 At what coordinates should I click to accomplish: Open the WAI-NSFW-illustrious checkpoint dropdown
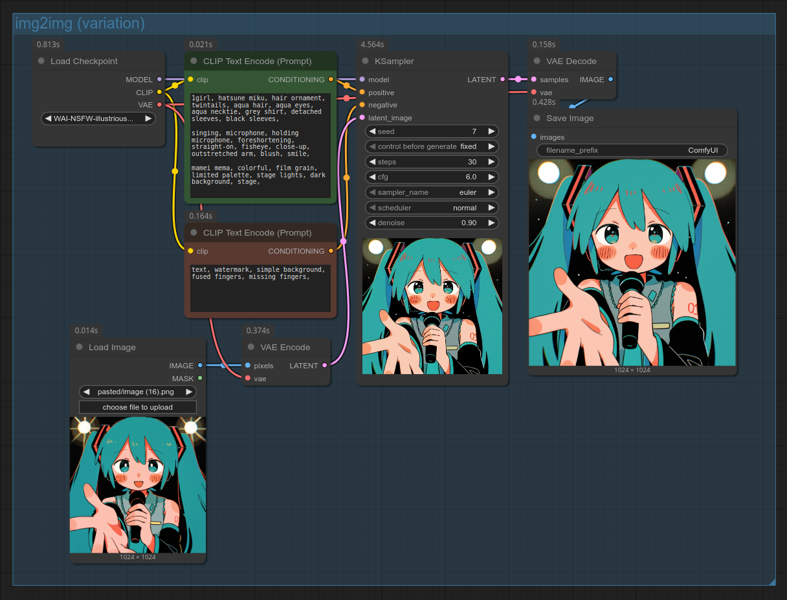(x=98, y=118)
